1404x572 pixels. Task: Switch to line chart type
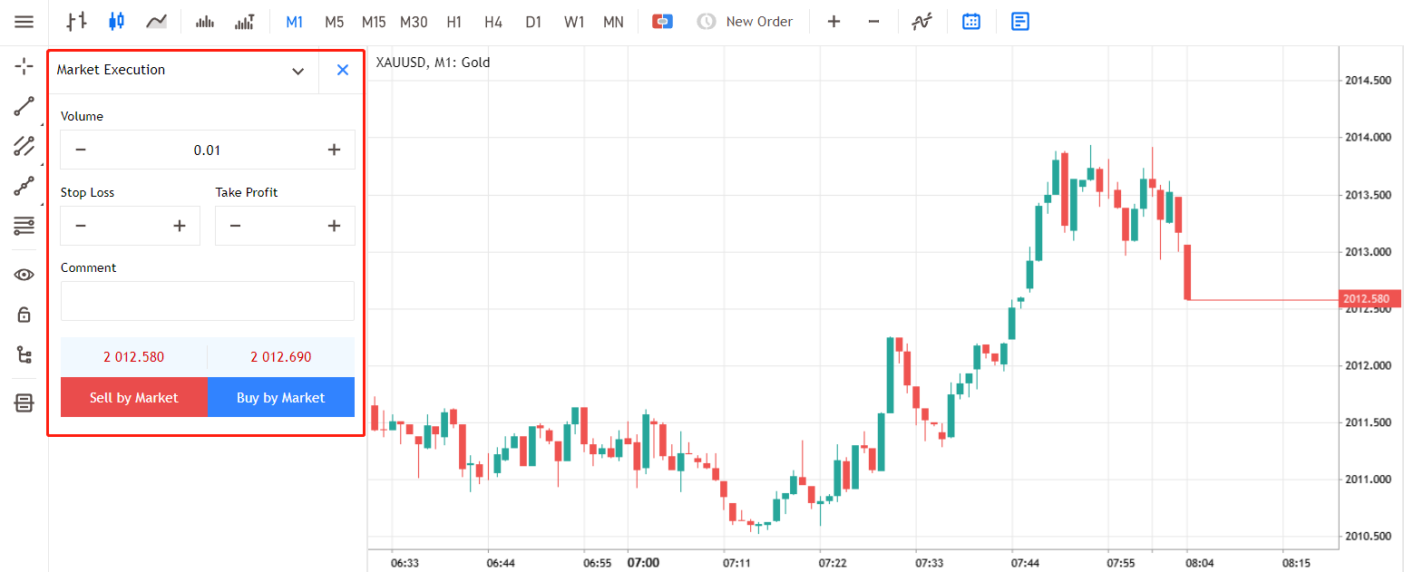[156, 21]
